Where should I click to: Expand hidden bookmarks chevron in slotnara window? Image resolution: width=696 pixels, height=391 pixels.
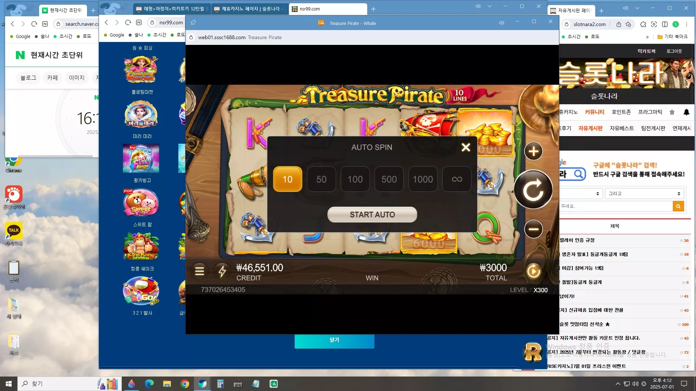pos(647,37)
